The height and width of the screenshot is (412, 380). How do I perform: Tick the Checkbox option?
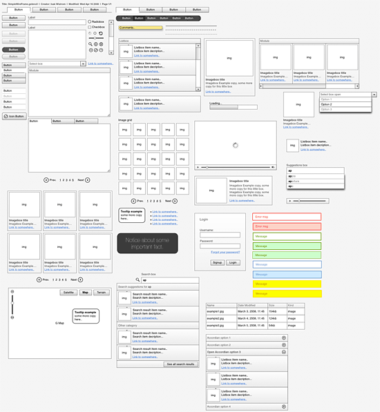(x=89, y=27)
